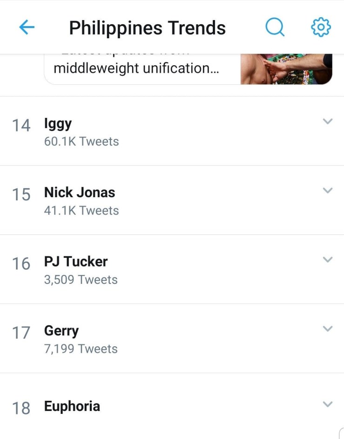Image resolution: width=344 pixels, height=439 pixels.
Task: Tap the back arrow icon
Action: point(27,28)
